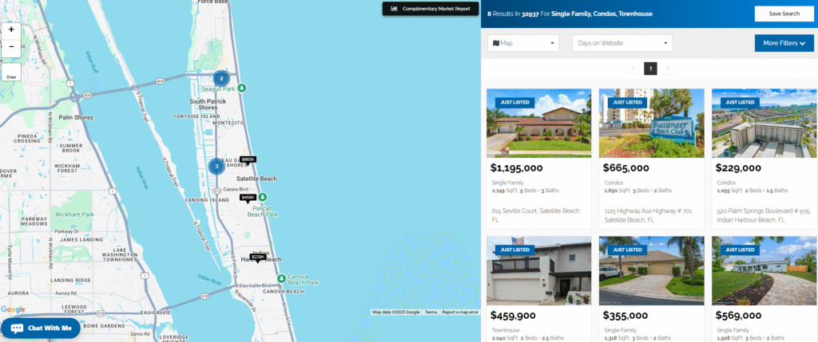Open the $355,000 single family photo
This screenshot has width=818, height=342.
[652, 271]
